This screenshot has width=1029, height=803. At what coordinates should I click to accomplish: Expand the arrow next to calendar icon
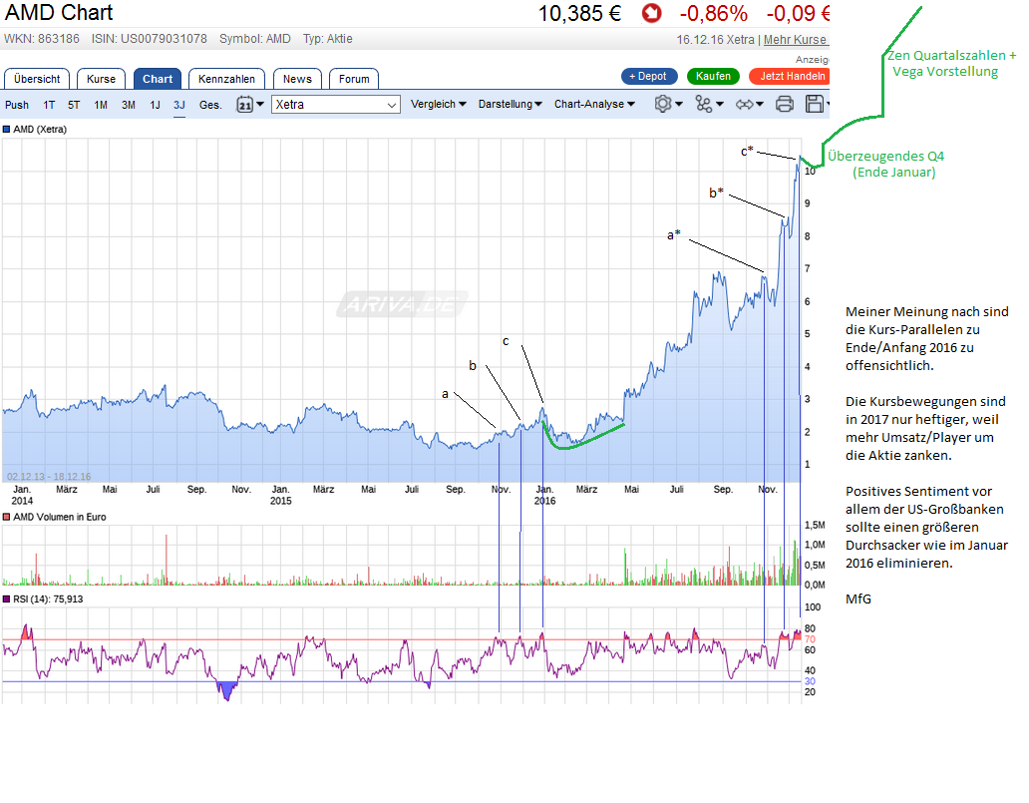260,105
